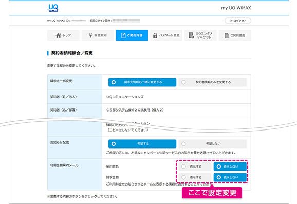Click the 請求先一括変更 row label

coord(61,81)
